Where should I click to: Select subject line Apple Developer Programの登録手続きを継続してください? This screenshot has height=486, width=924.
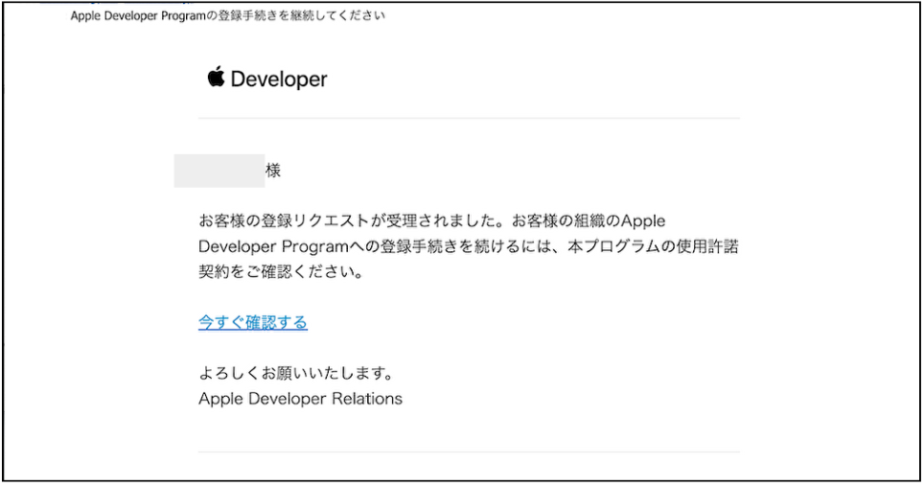tap(227, 16)
